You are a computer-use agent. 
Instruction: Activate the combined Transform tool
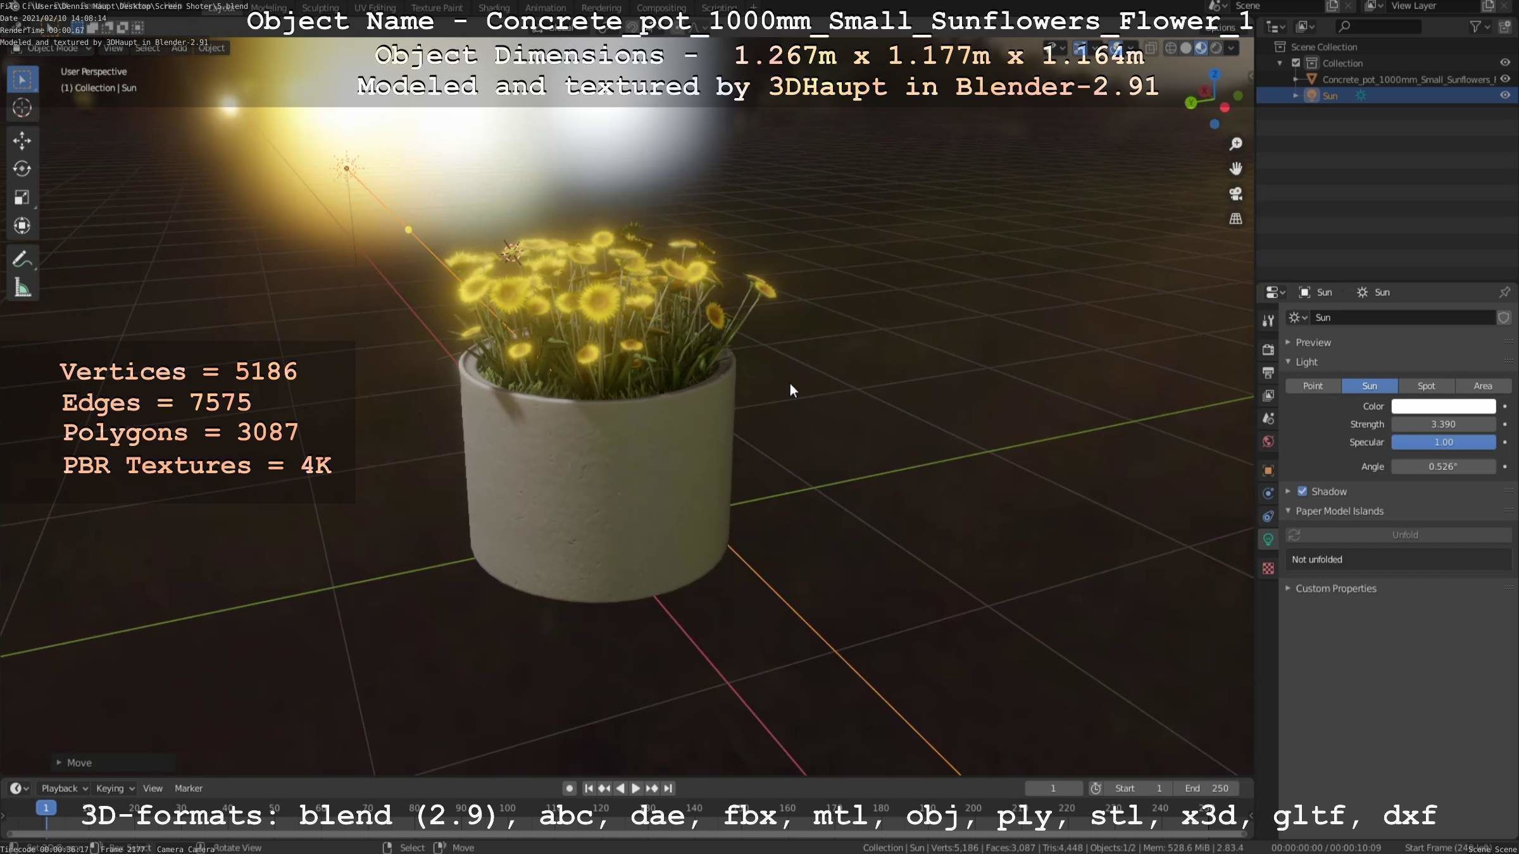point(22,226)
